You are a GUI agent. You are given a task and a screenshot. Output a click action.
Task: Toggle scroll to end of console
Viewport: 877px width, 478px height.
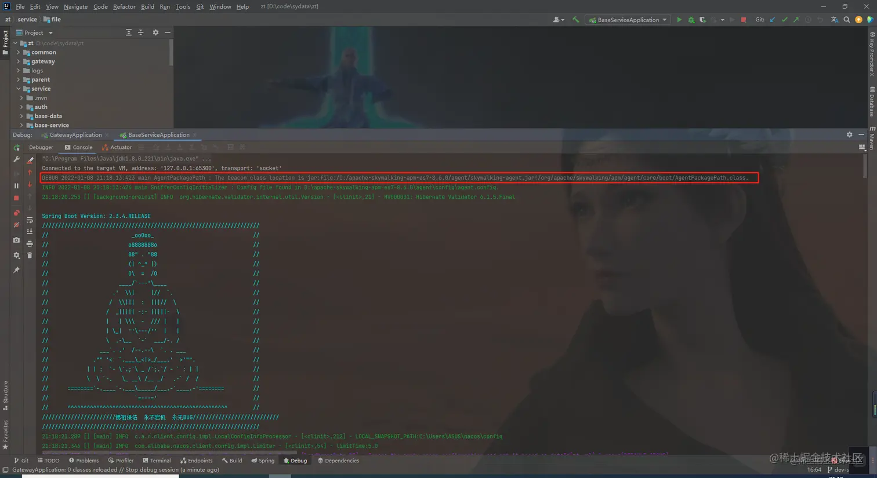[30, 232]
